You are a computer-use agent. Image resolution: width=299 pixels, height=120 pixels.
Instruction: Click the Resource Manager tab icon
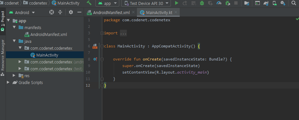[x=3, y=75]
